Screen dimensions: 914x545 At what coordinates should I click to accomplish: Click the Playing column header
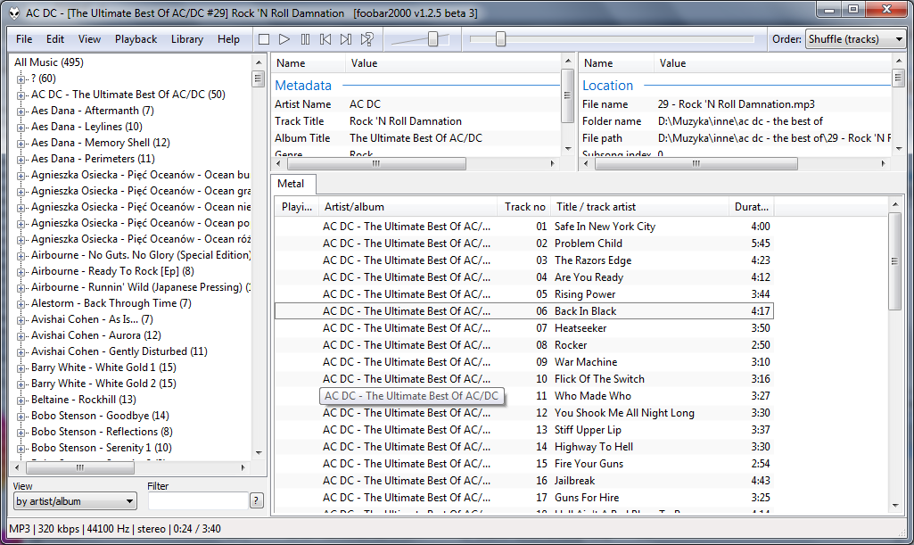tap(297, 207)
